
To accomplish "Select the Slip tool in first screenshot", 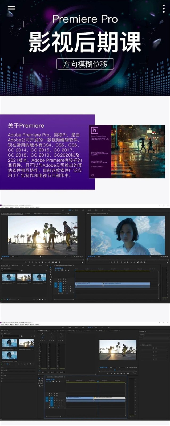I will (x=50, y=277).
